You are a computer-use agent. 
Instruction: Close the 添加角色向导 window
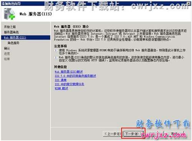[189, 3]
